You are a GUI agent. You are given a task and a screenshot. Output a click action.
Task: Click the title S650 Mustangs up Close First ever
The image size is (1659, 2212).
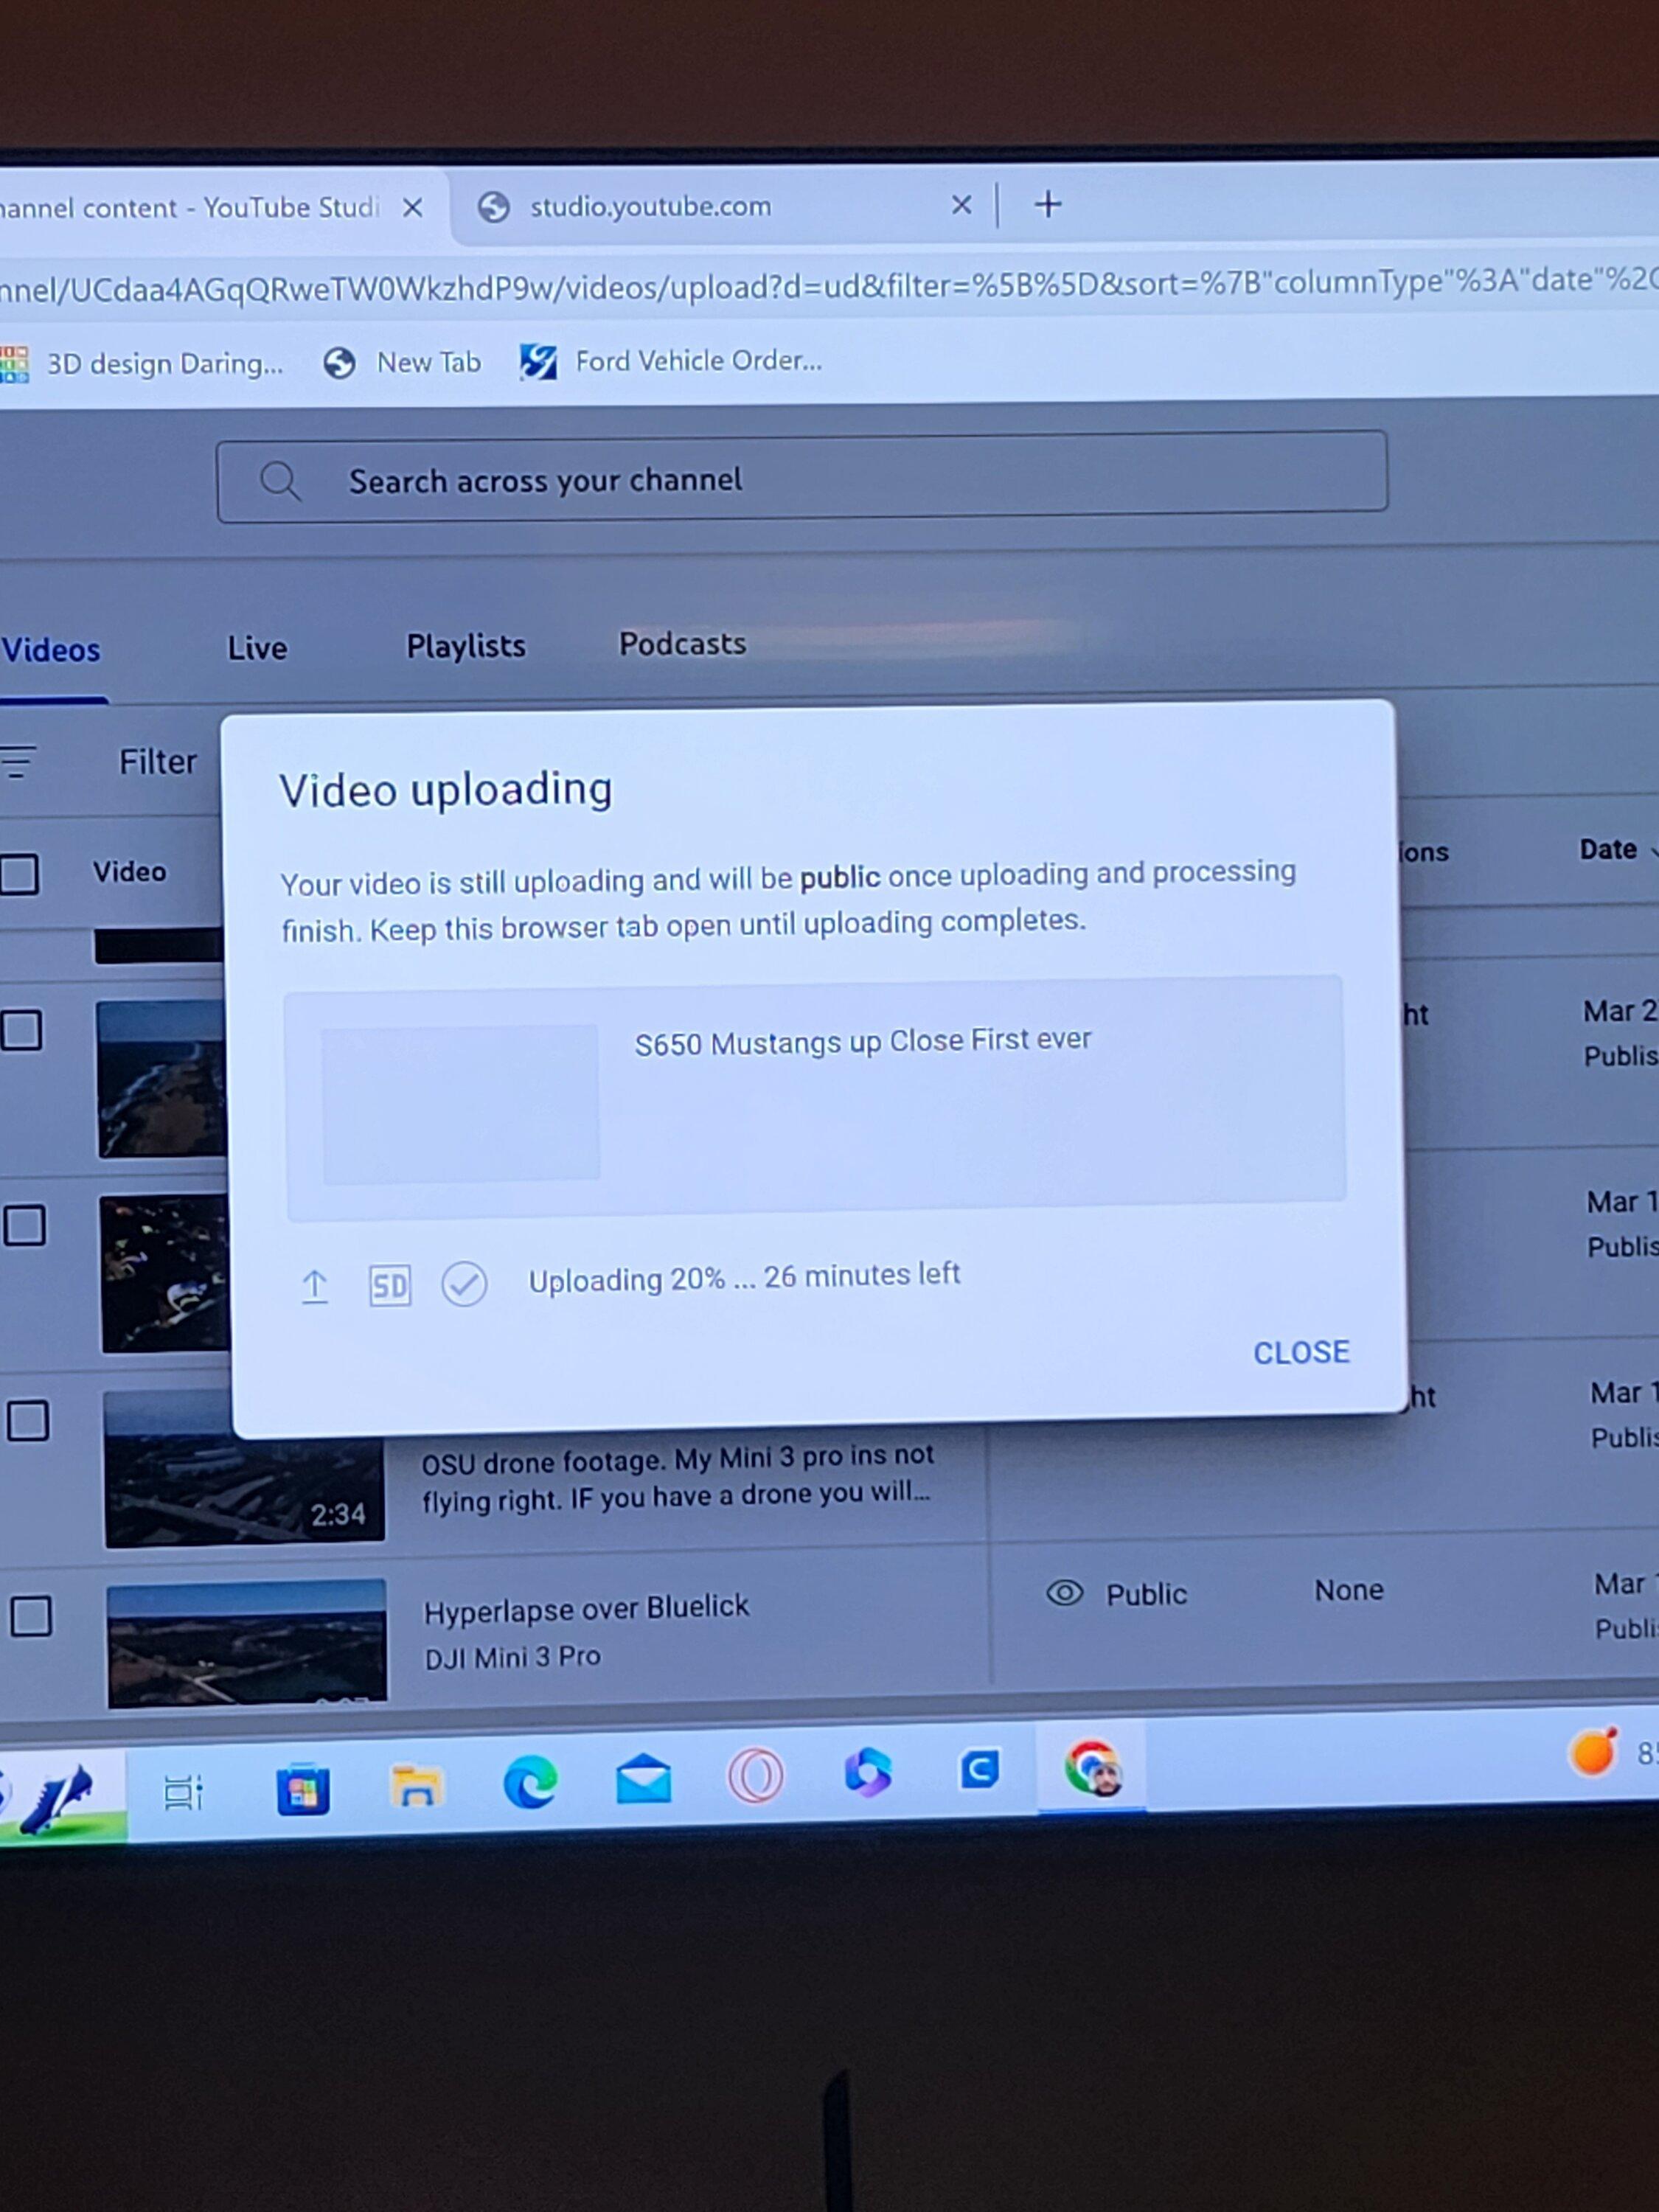[x=862, y=1041]
